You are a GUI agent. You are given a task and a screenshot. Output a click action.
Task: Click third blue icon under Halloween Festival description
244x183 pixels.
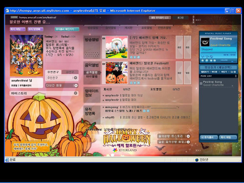(139, 83)
